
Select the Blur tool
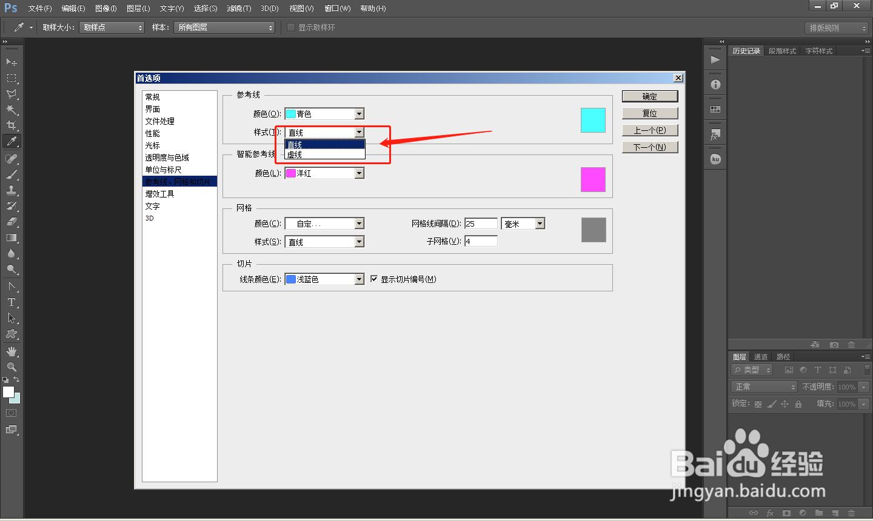pos(12,253)
